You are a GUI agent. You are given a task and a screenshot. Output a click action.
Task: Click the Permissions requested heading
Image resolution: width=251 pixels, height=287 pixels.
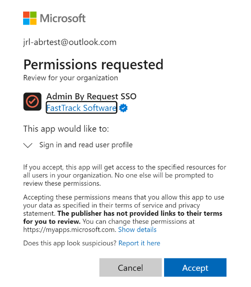93,65
